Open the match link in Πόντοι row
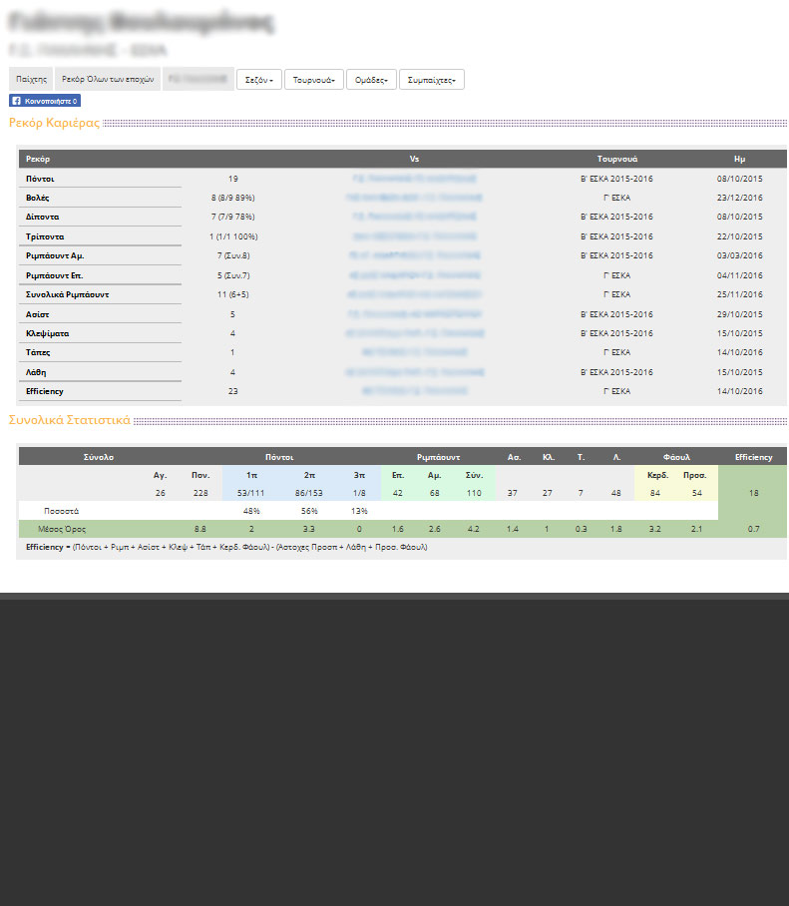This screenshot has height=906, width=789. [414, 179]
